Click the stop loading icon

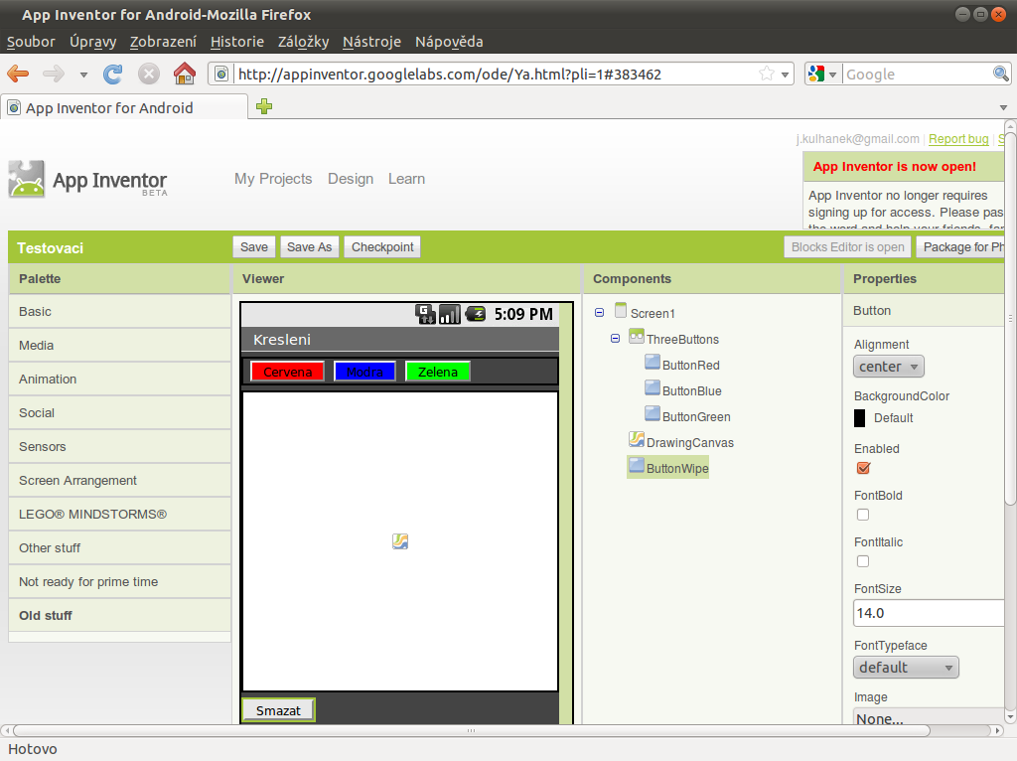point(149,74)
